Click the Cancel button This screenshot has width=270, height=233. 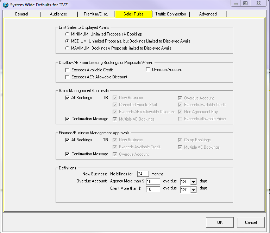[251, 222]
